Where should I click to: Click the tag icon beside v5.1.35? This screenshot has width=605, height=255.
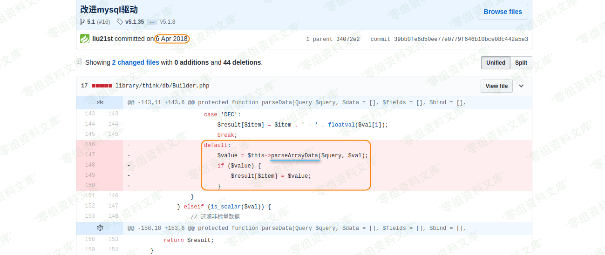[x=120, y=22]
